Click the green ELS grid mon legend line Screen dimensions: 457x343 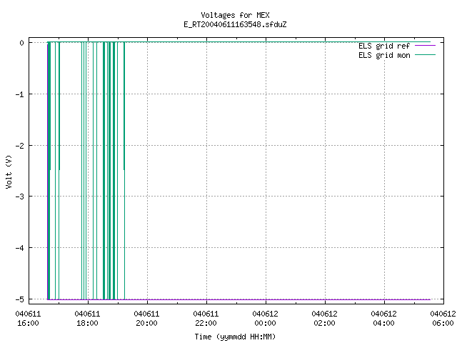click(x=425, y=55)
